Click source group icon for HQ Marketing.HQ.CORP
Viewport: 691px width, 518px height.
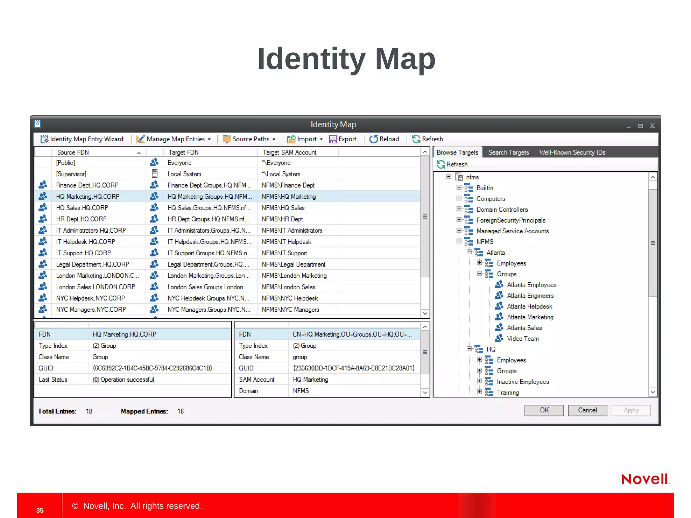pyautogui.click(x=43, y=196)
